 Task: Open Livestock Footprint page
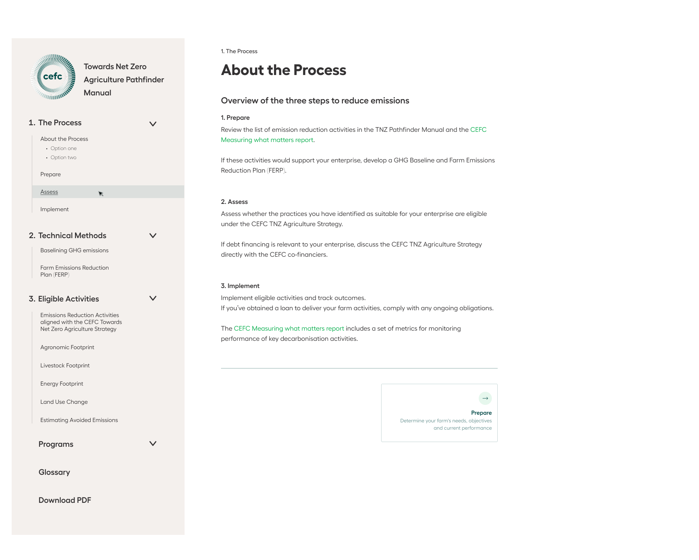[x=65, y=366]
